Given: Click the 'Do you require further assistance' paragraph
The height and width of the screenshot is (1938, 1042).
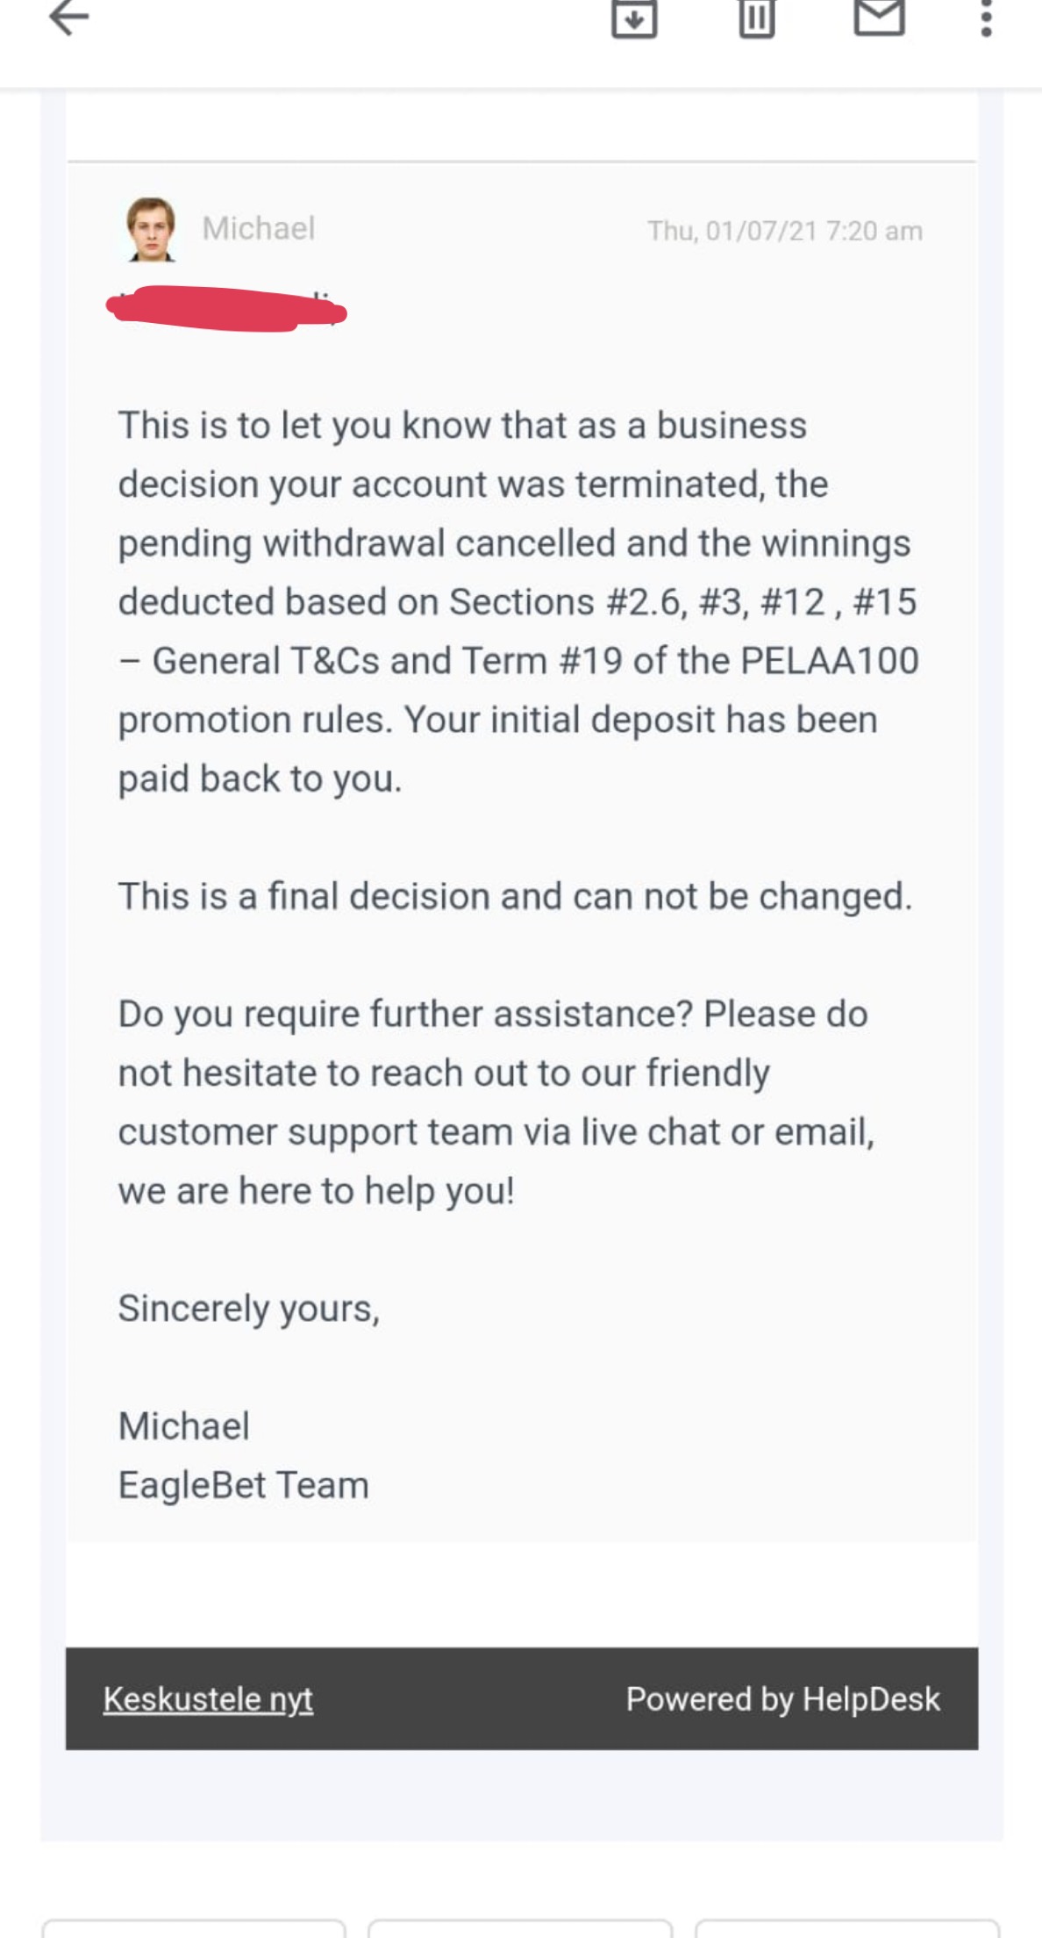Looking at the screenshot, I should pos(496,1102).
